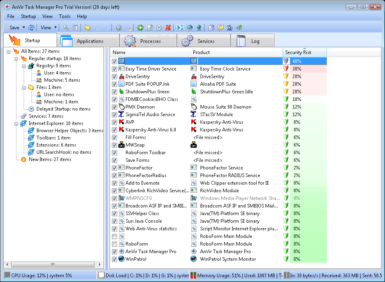
Task: Click the copy documents toolbar icon
Action: [211, 28]
